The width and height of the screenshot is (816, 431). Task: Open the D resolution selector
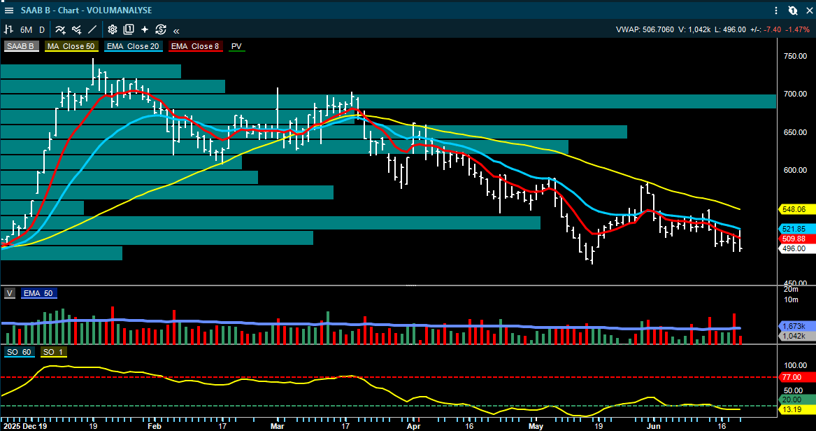42,29
